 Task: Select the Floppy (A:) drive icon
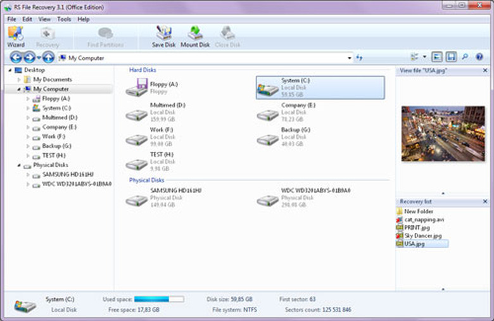point(136,88)
